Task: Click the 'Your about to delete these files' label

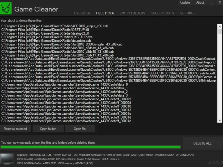Action: click(x=21, y=21)
